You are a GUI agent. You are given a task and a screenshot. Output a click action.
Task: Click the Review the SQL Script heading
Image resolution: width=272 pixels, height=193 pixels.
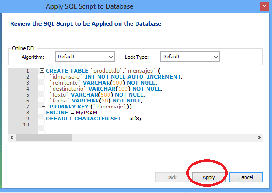click(x=86, y=24)
